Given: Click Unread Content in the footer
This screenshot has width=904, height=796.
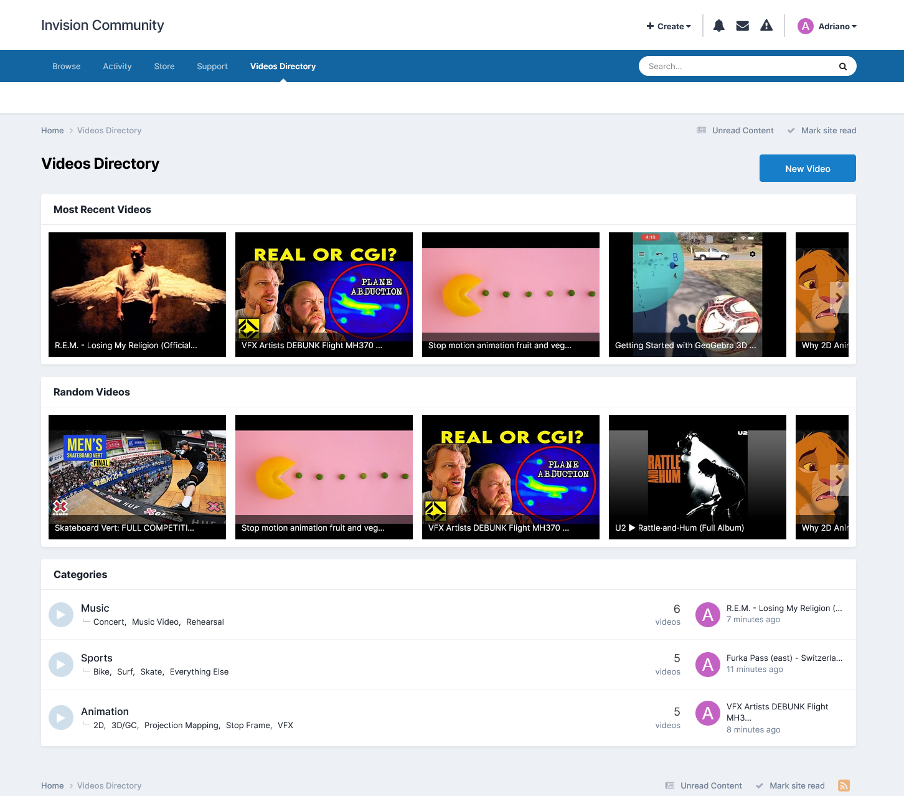Looking at the screenshot, I should click(x=710, y=785).
